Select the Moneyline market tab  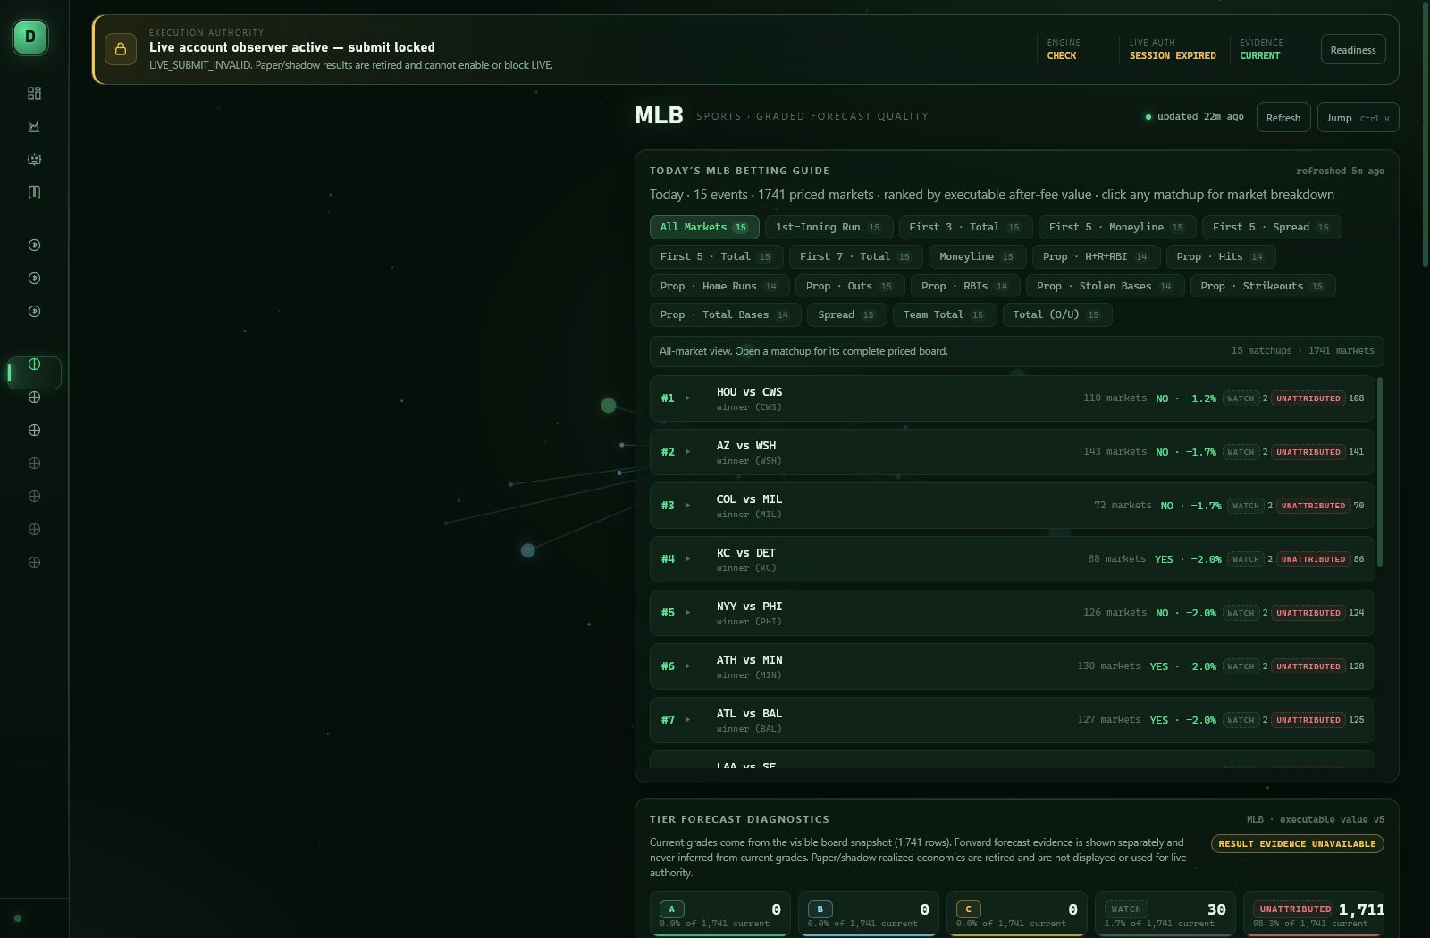977,256
